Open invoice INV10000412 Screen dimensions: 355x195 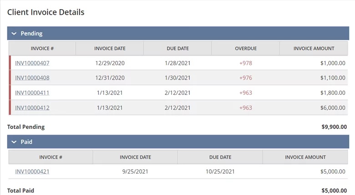pos(32,108)
